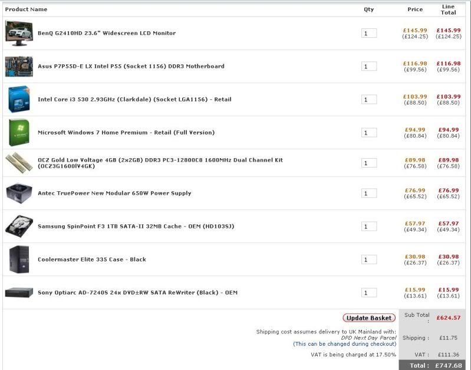Click OCZ memory price £89.98 in the Price column
Viewport: 471px width, 370px height.
pos(415,160)
